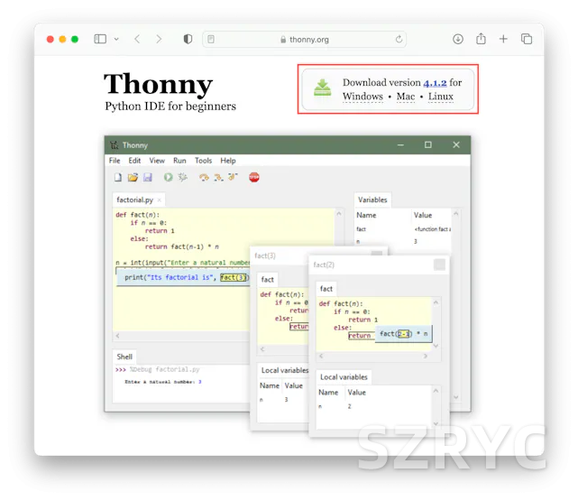The image size is (578, 501).
Task: Follow the Linux download link
Action: pos(441,97)
